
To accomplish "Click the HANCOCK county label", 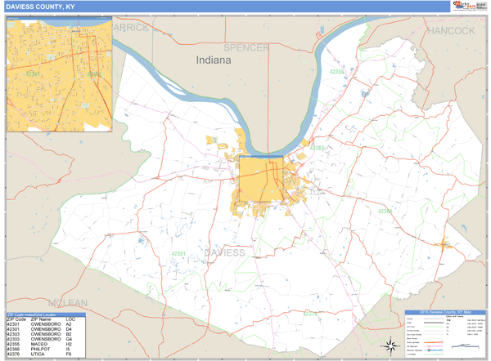I will point(451,31).
